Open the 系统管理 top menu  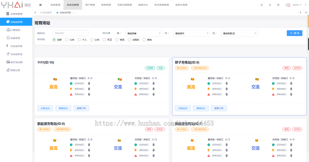point(55,5)
